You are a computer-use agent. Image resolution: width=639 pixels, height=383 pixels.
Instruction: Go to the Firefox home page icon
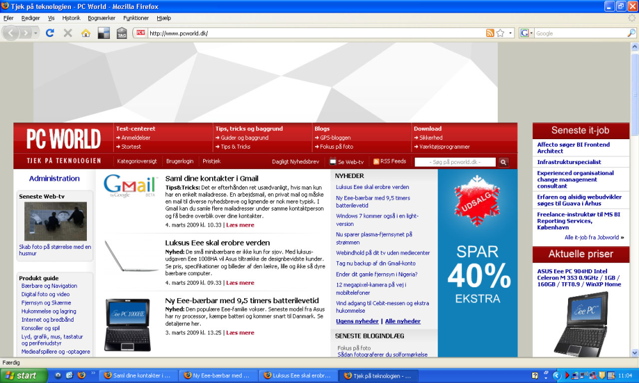(86, 33)
